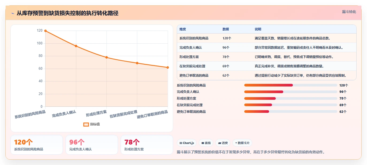
Task: Click the chart data point at value 120
Action: (x=45, y=31)
